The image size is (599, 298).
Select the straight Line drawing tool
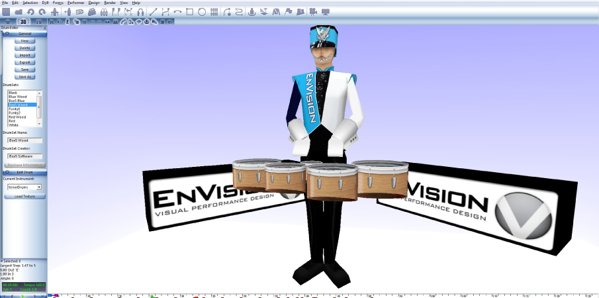(153, 12)
